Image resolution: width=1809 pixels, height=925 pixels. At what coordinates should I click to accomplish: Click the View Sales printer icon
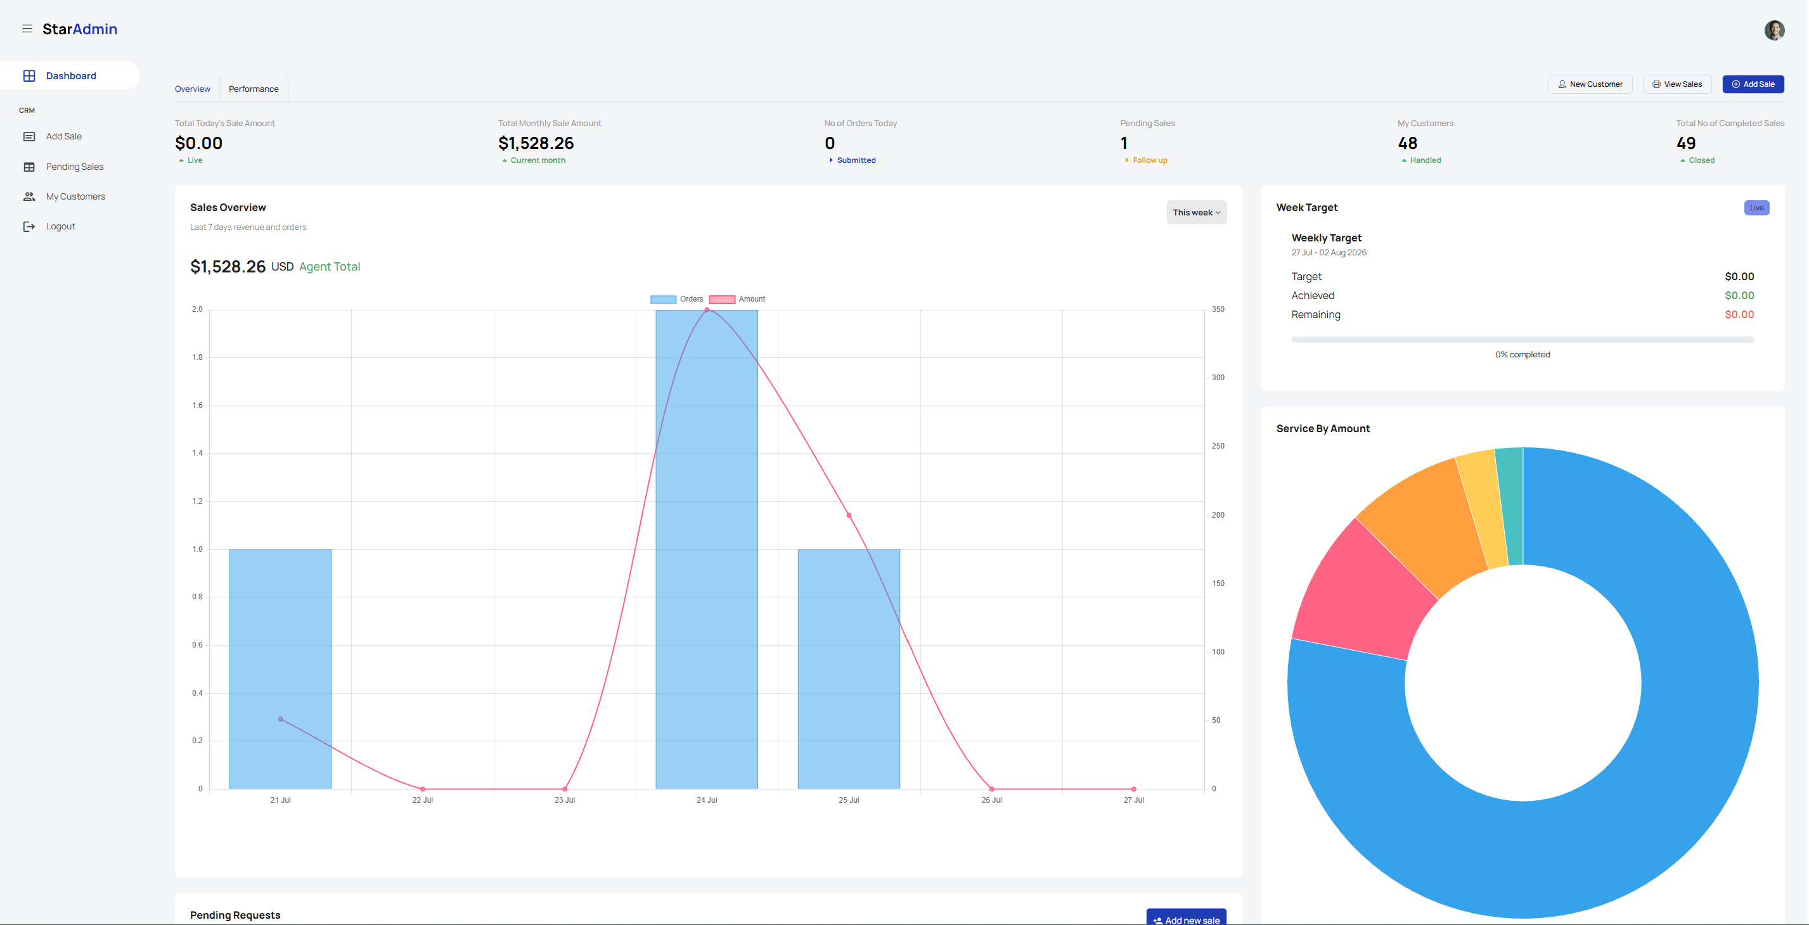click(1656, 84)
